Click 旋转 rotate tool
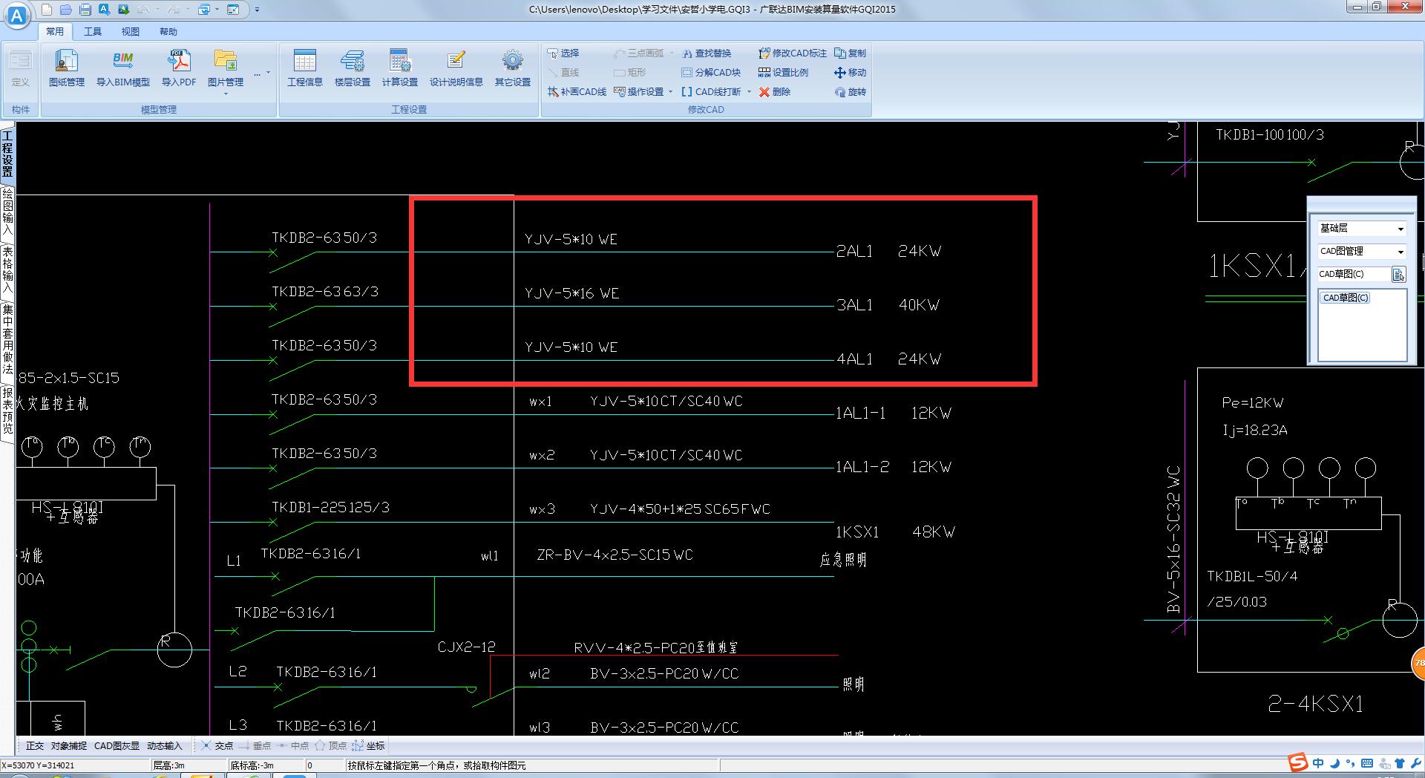The height and width of the screenshot is (778, 1425). tap(851, 92)
